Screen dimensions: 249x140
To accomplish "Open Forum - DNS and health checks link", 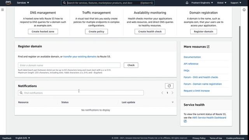I will tap(201, 77).
